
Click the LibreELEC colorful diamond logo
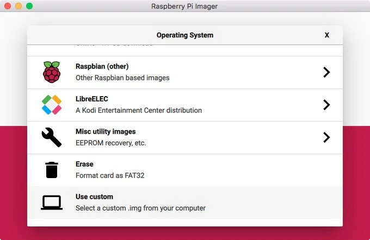[52, 105]
